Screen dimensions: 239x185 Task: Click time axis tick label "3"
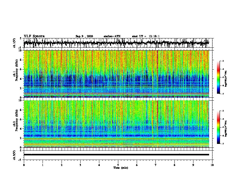click(80, 165)
